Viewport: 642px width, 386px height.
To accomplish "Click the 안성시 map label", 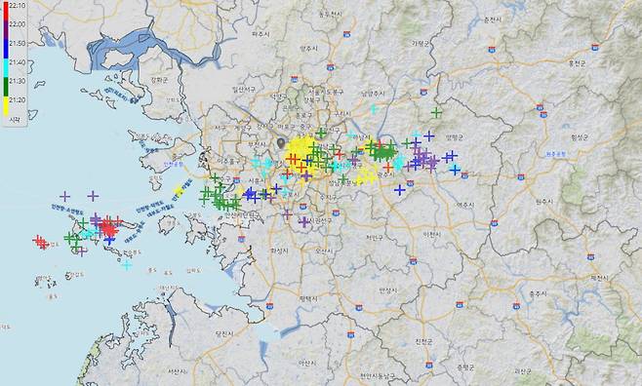I will (387, 290).
